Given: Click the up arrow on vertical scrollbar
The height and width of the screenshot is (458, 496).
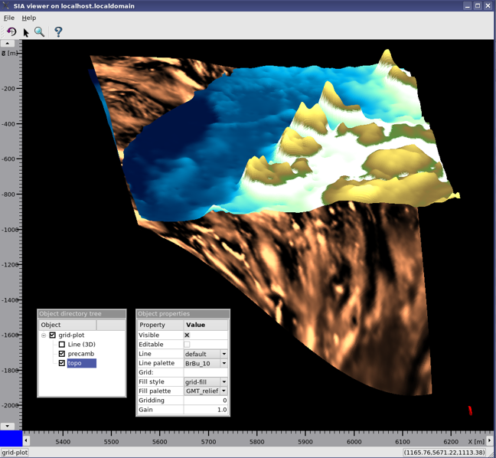Looking at the screenshot, I should tap(8, 44).
